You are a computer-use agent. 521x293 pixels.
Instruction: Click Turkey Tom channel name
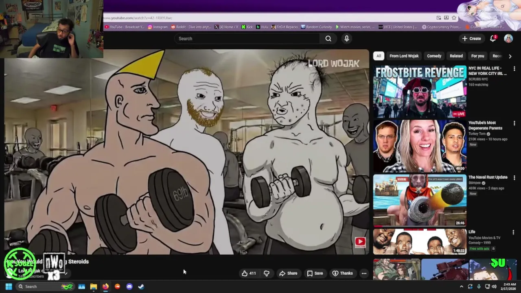pyautogui.click(x=477, y=134)
